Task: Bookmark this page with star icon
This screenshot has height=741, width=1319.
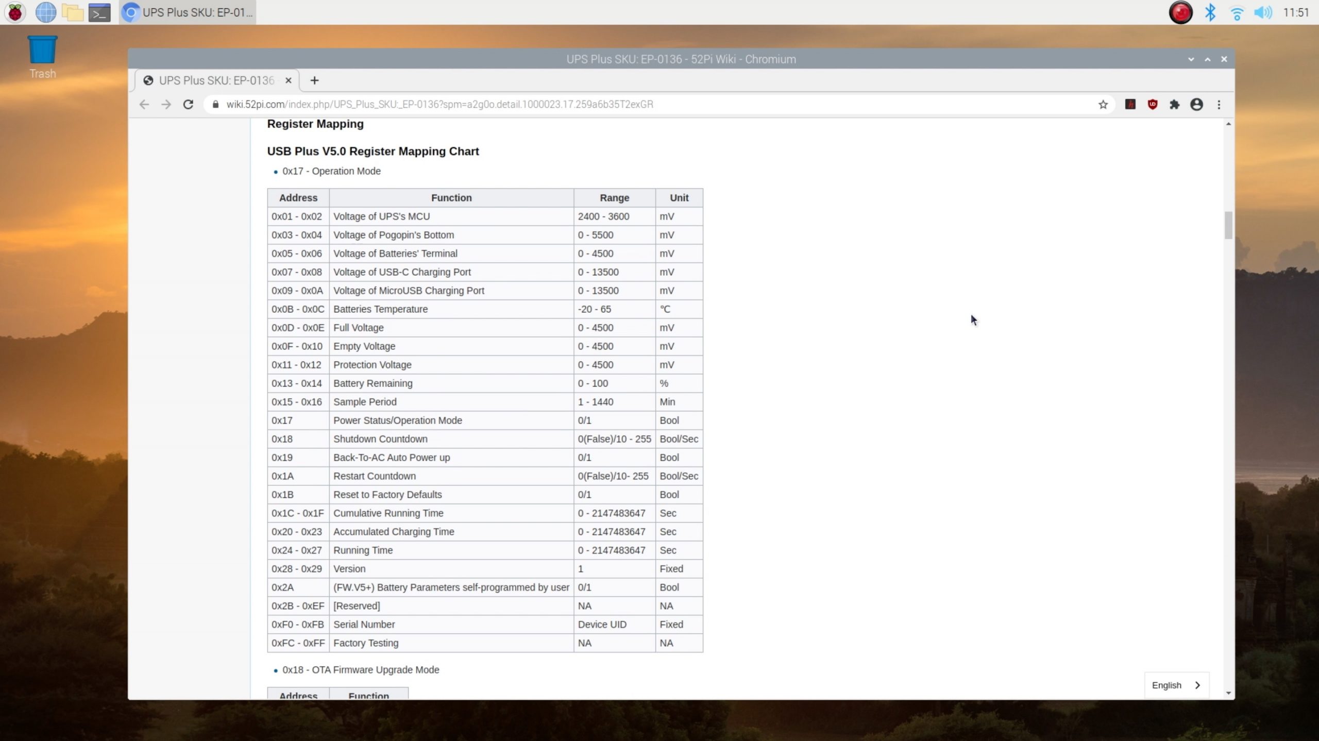Action: click(x=1103, y=105)
